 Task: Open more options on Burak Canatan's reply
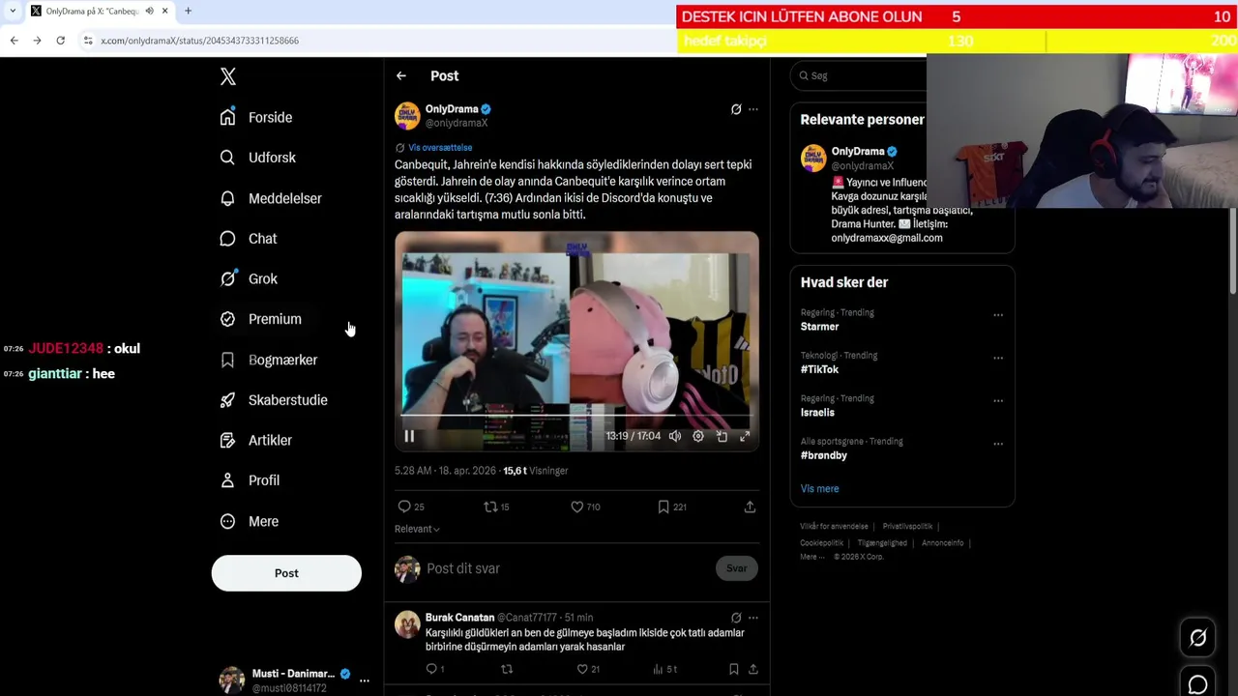coord(753,618)
